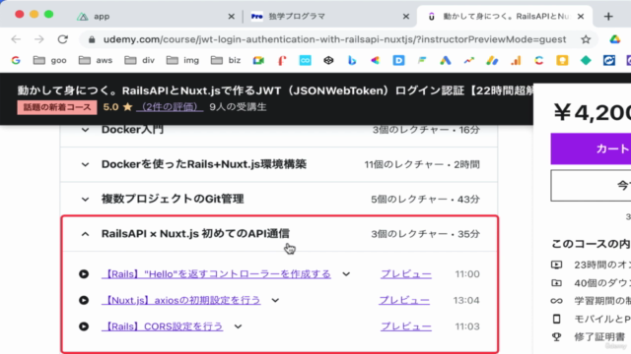Click the Google Drive extension icon
Viewport: 631px width, 354px height.
(x=614, y=39)
